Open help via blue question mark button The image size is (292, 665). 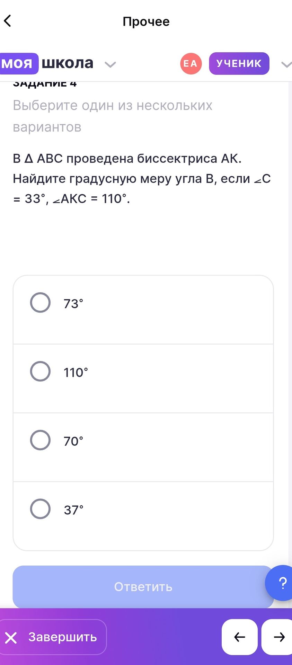pyautogui.click(x=280, y=583)
